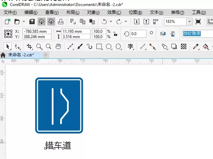Toggle full-screen preview

[x=198, y=22]
